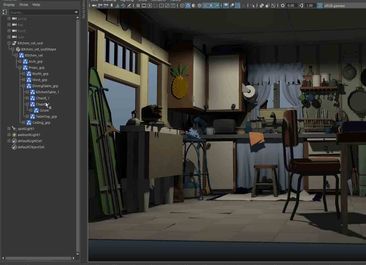Screen dimensions: 366x265
Task: Toggle wireframe-on-shaded display
Action: 199,5
